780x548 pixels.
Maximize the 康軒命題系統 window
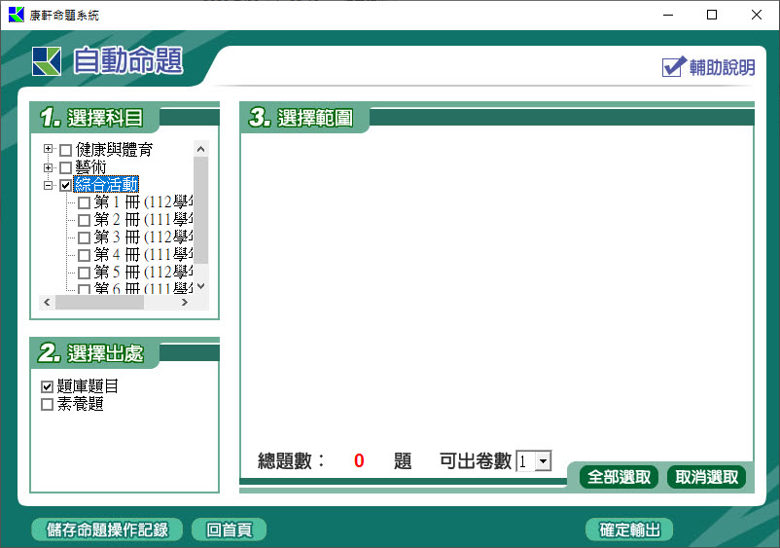[x=712, y=15]
